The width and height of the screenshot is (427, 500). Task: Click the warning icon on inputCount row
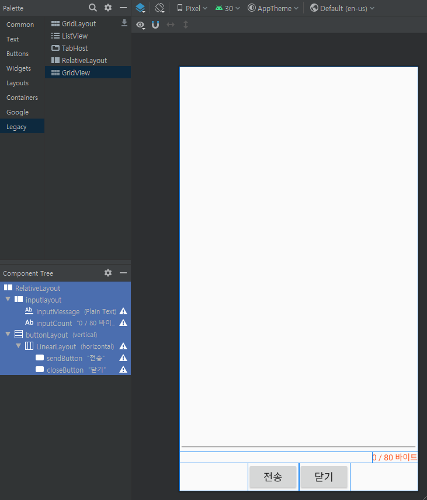[x=123, y=323]
